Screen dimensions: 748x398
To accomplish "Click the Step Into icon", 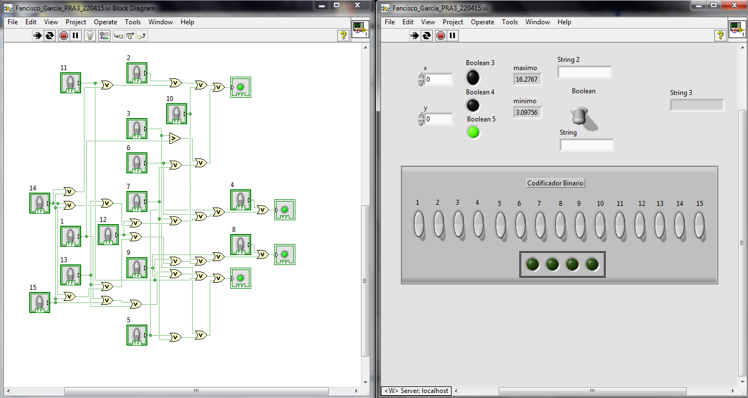I will pyautogui.click(x=118, y=35).
